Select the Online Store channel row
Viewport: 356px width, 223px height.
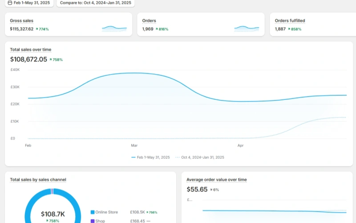(x=124, y=212)
